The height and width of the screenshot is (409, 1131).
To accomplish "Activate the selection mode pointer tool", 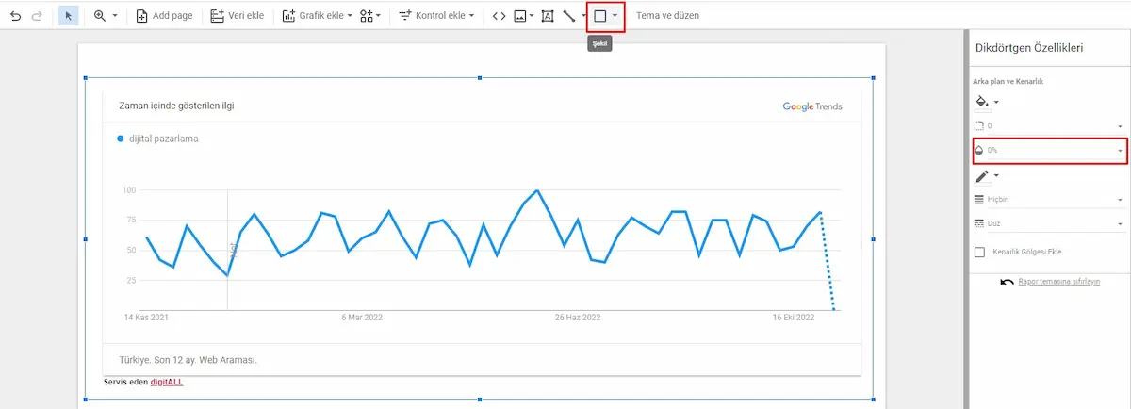I will (x=69, y=16).
